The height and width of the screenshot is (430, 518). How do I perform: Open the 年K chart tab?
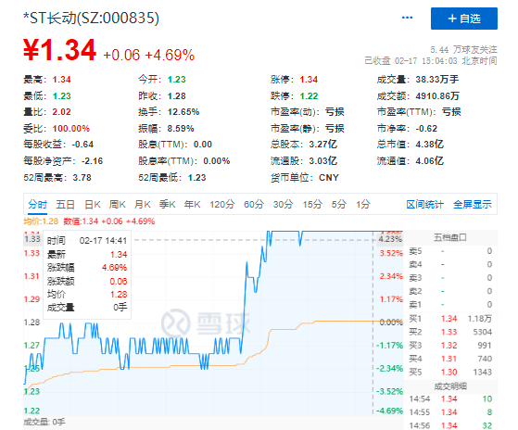(192, 205)
